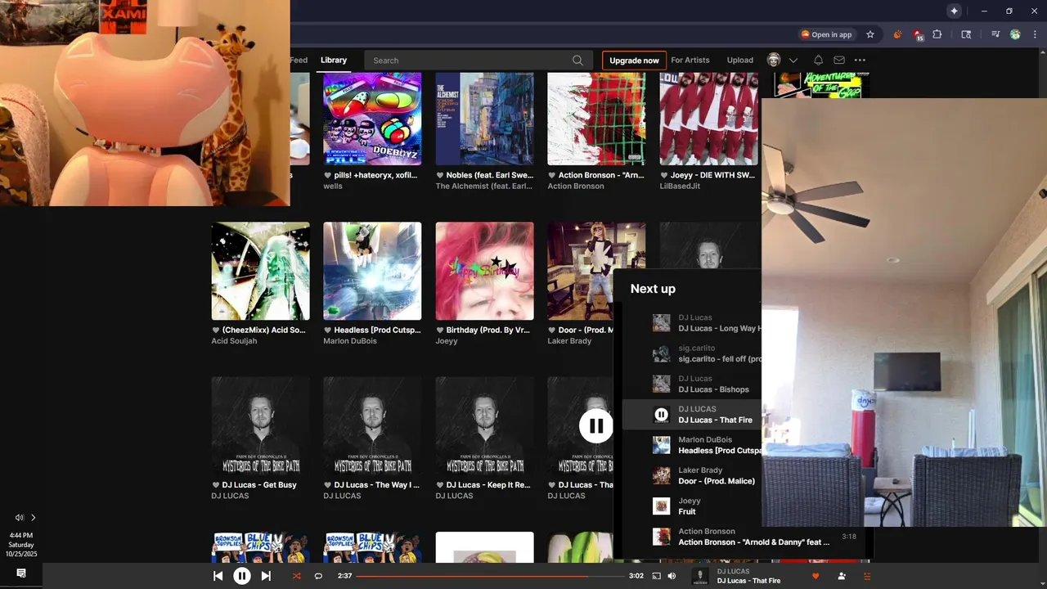Screen dimensions: 1047x589
Task: Open the Extensions puzzle icon
Action: [x=937, y=34]
